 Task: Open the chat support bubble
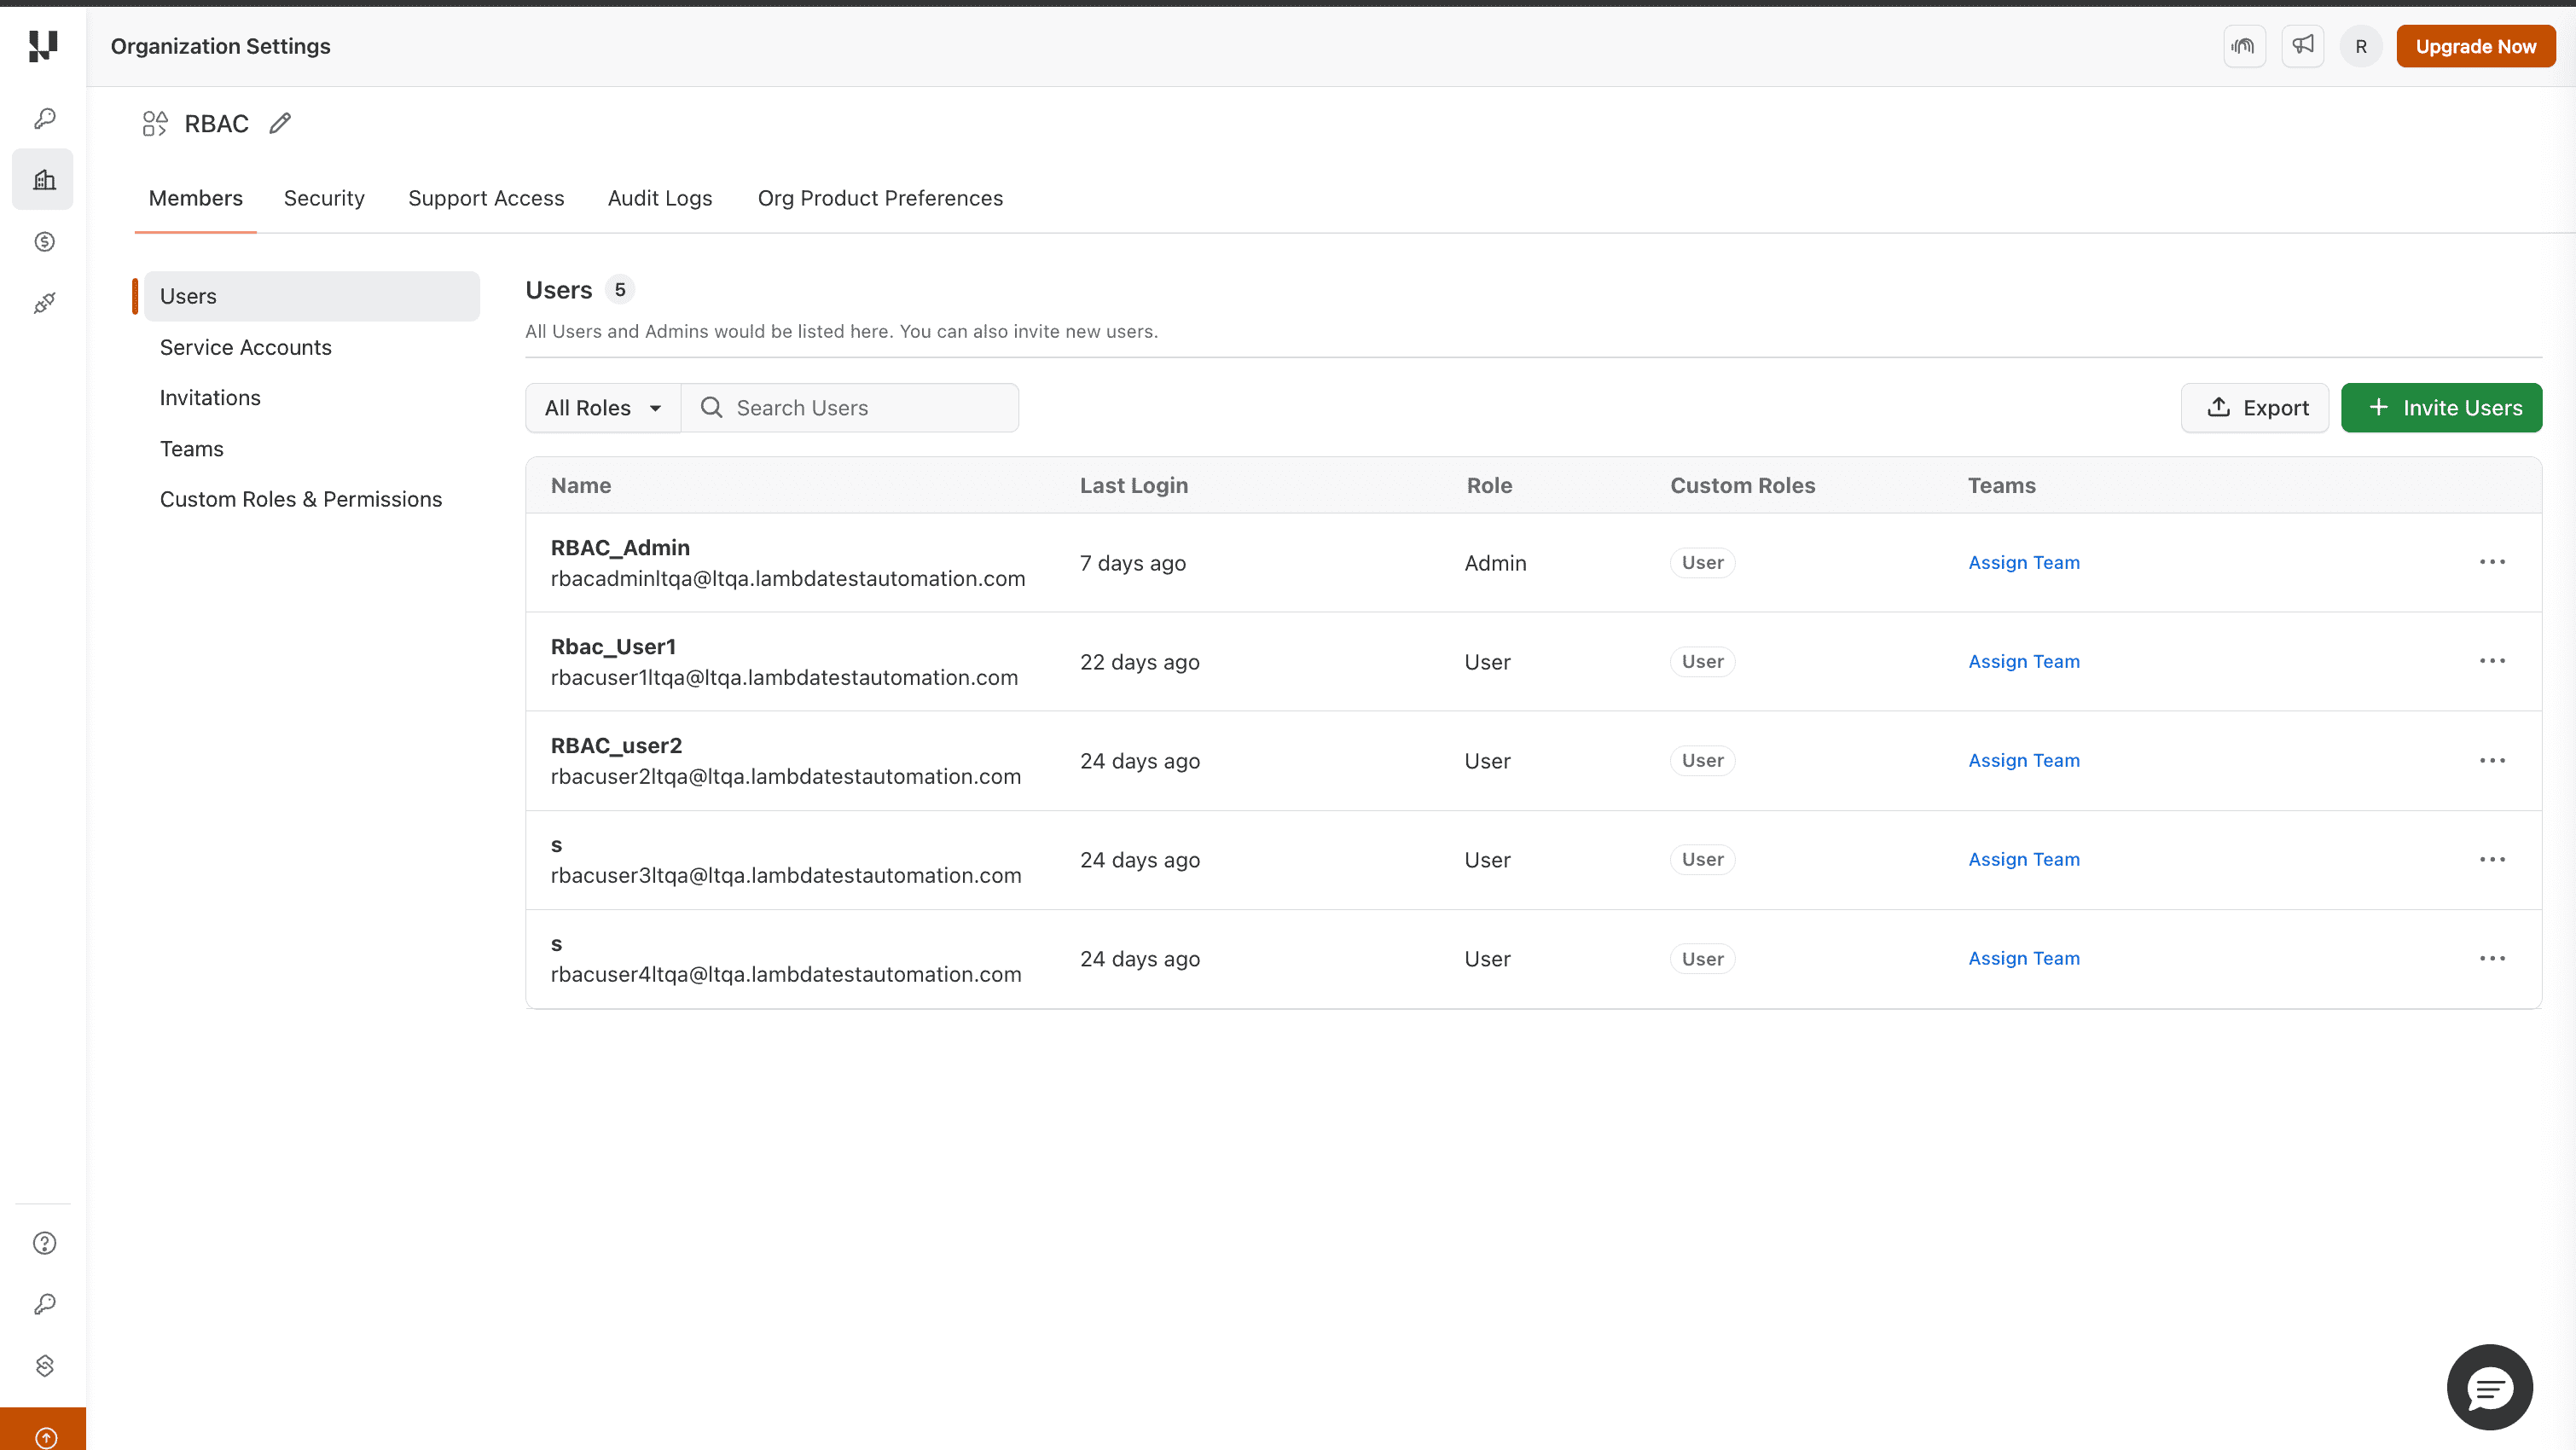point(2489,1387)
